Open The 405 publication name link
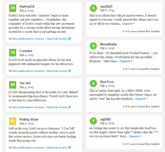This screenshot has height=152, width=165. tap(25, 83)
